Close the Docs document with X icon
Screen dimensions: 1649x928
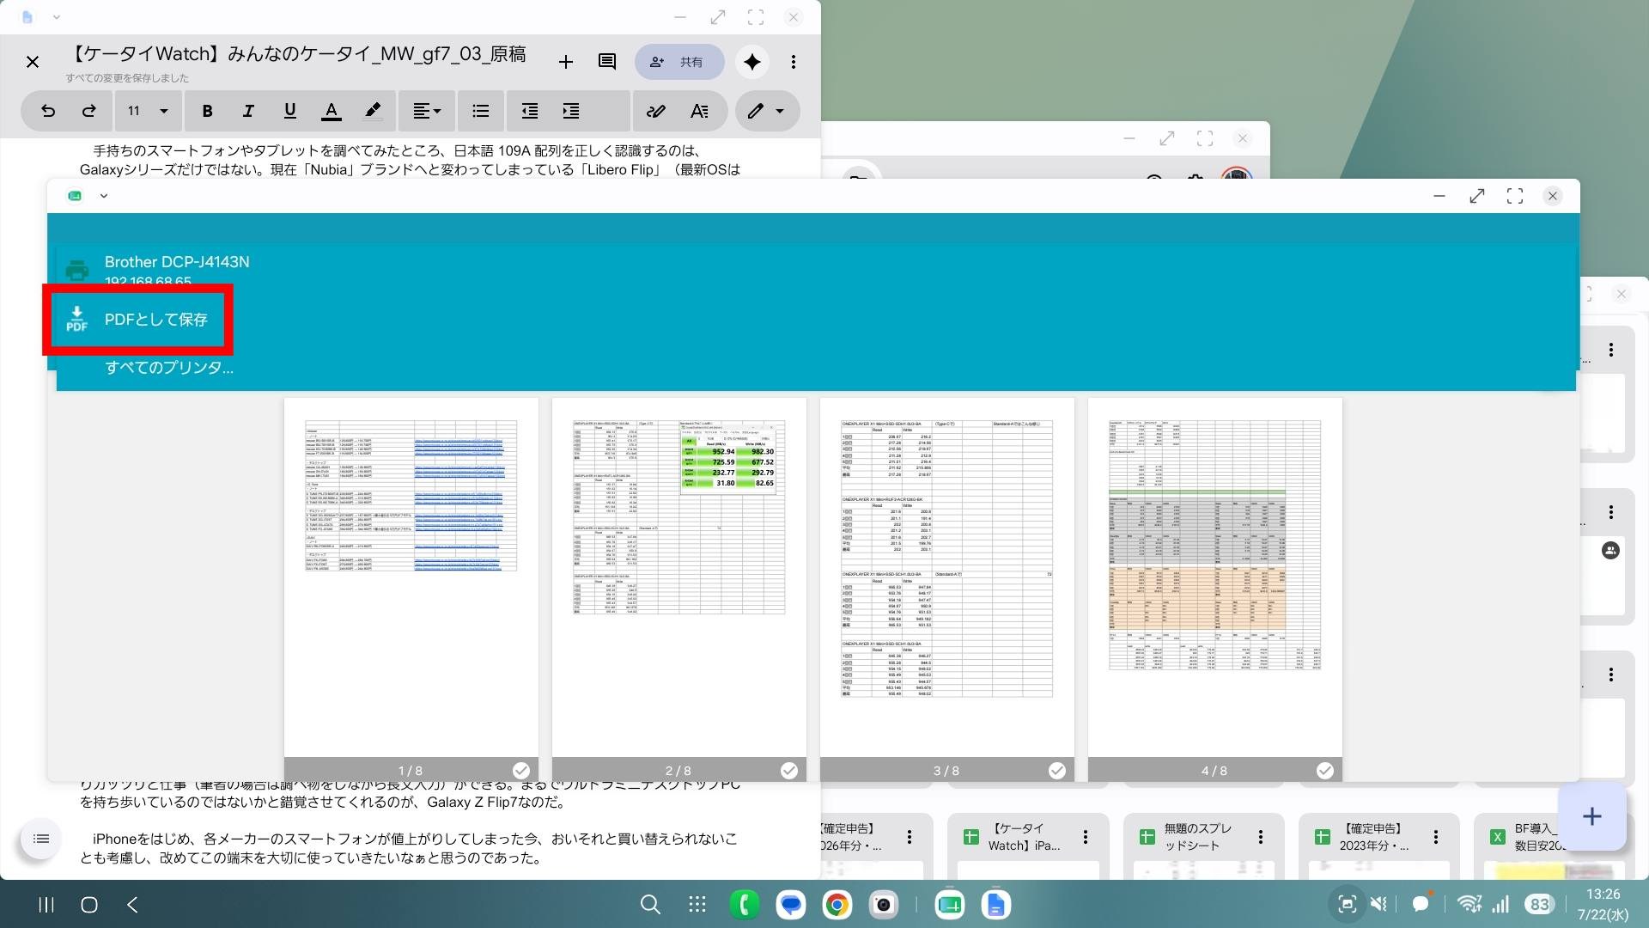[x=33, y=62]
